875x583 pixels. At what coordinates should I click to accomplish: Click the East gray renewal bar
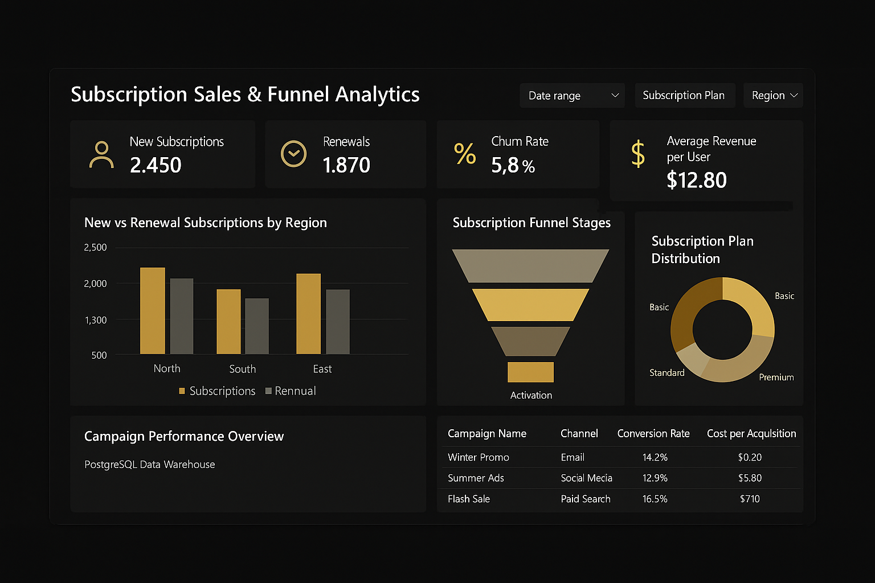coord(338,322)
